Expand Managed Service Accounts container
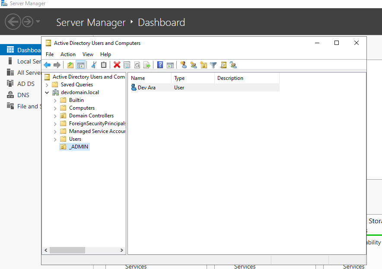 coord(55,132)
